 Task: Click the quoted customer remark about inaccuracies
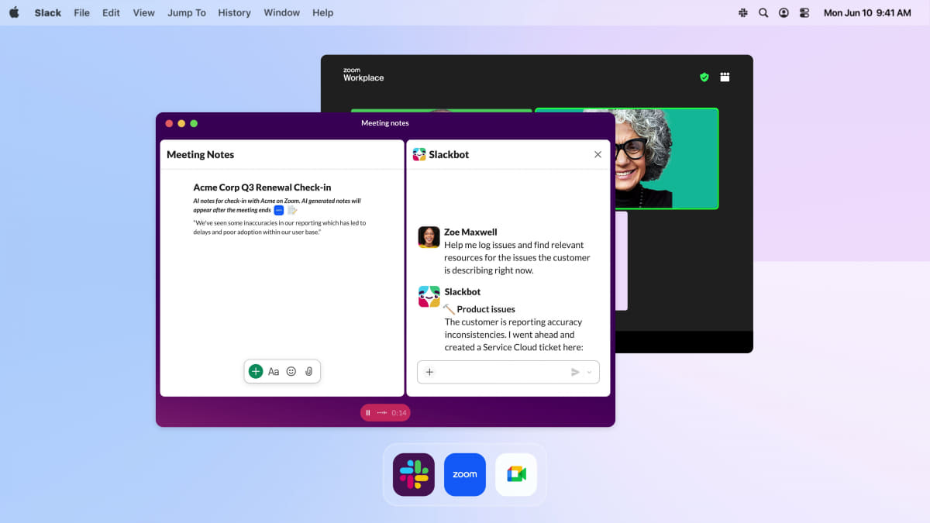coord(279,227)
